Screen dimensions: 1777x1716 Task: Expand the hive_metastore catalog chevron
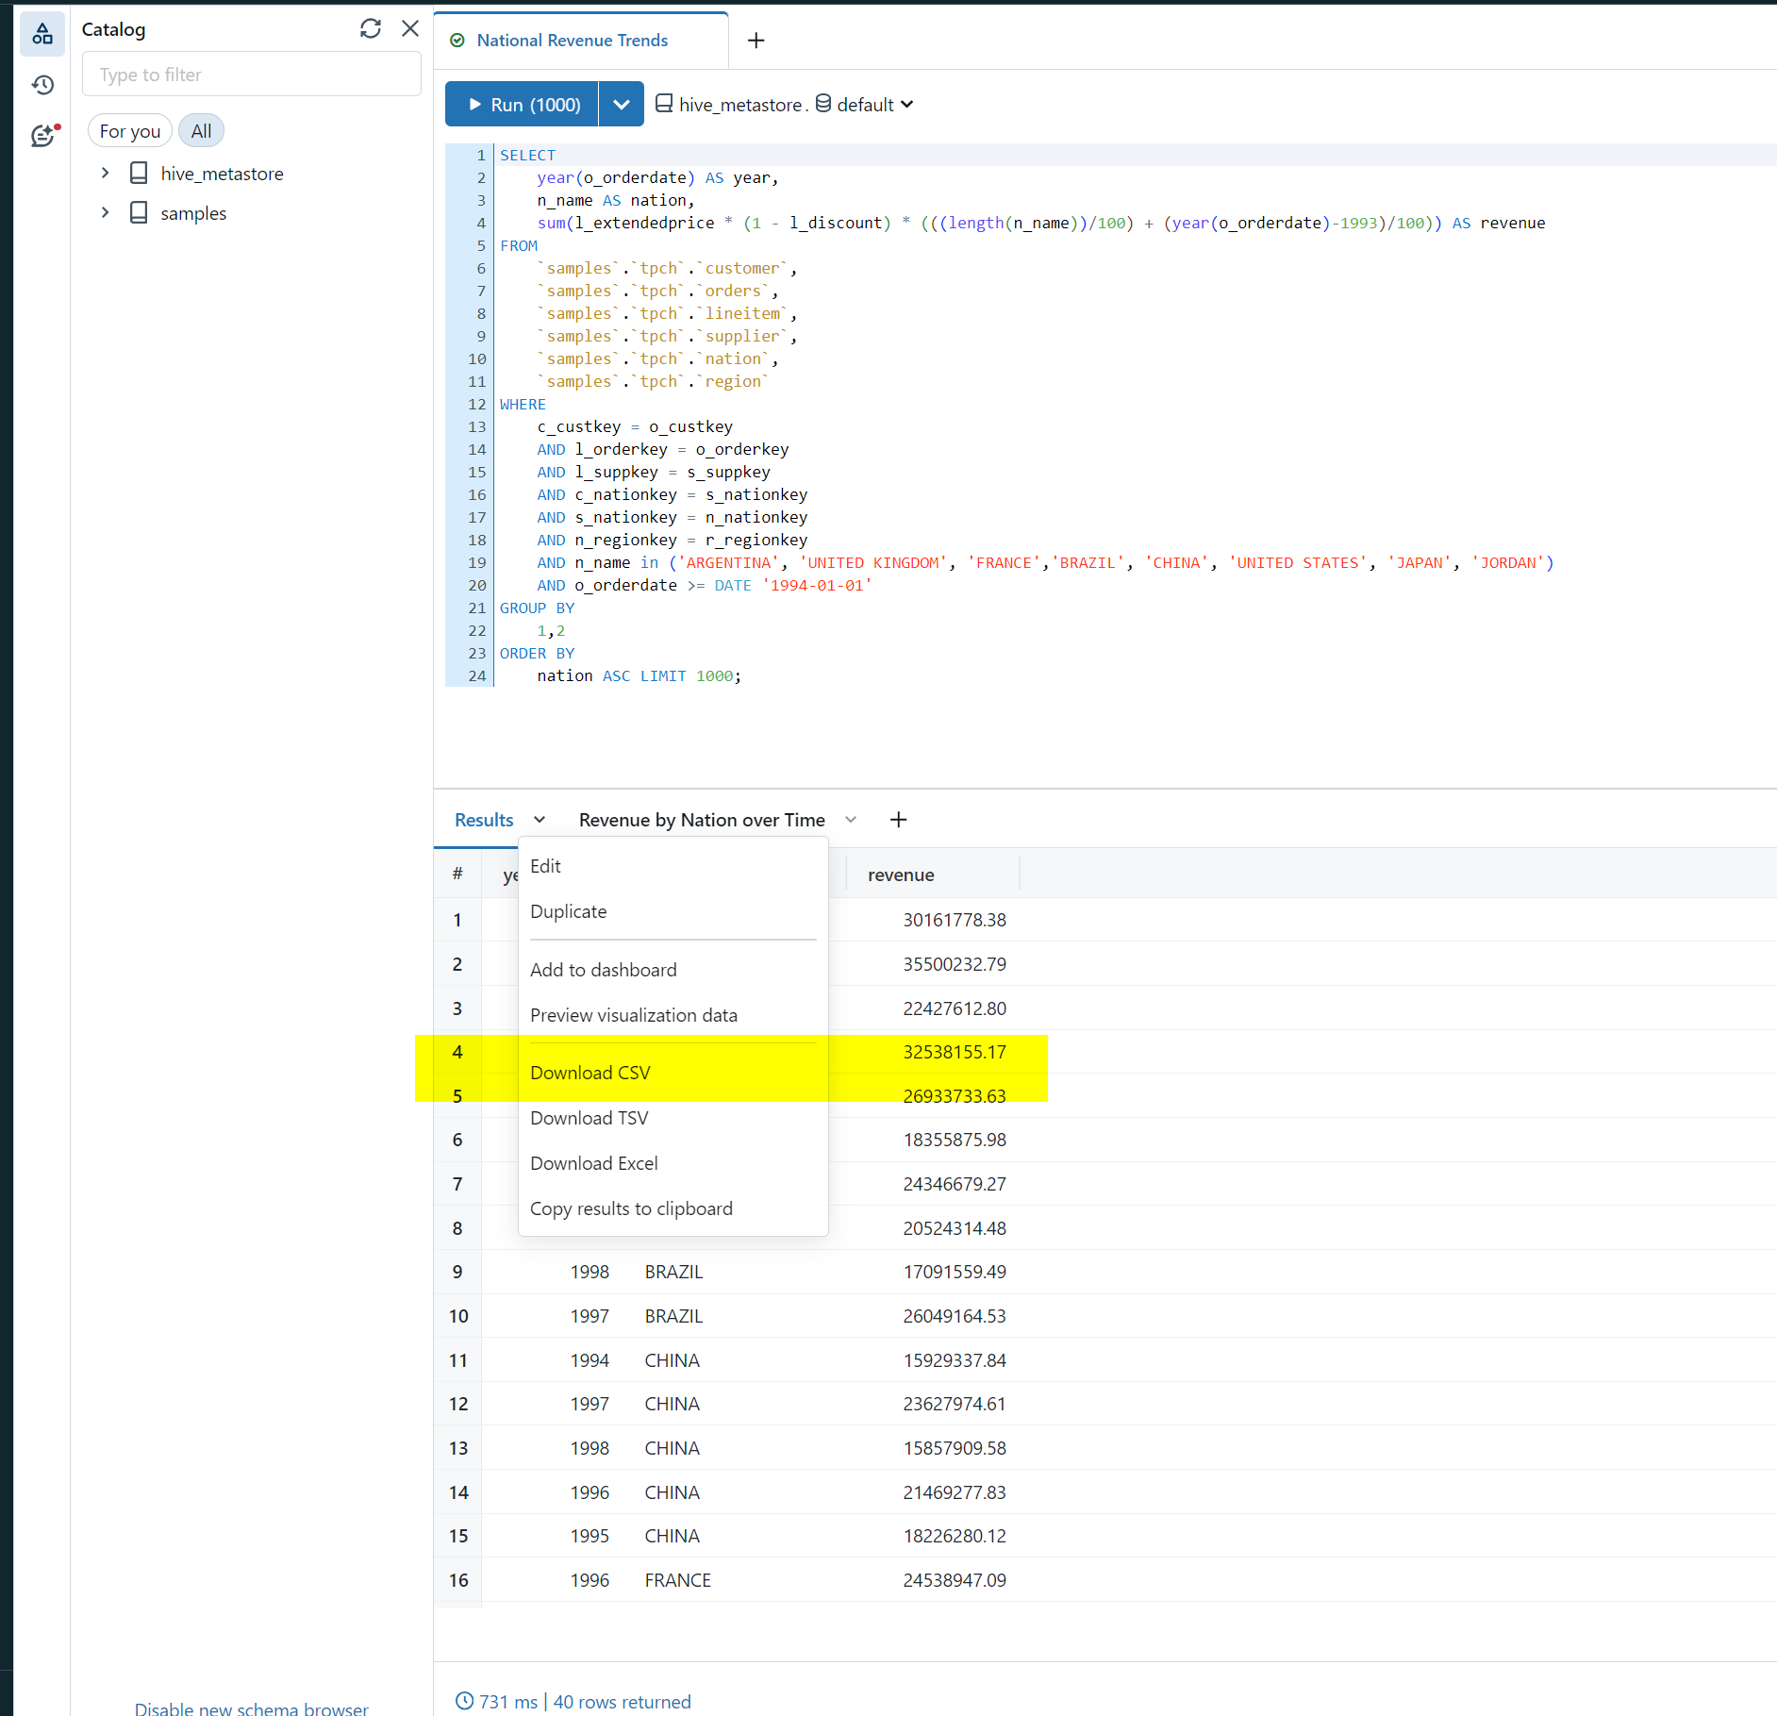tap(105, 174)
